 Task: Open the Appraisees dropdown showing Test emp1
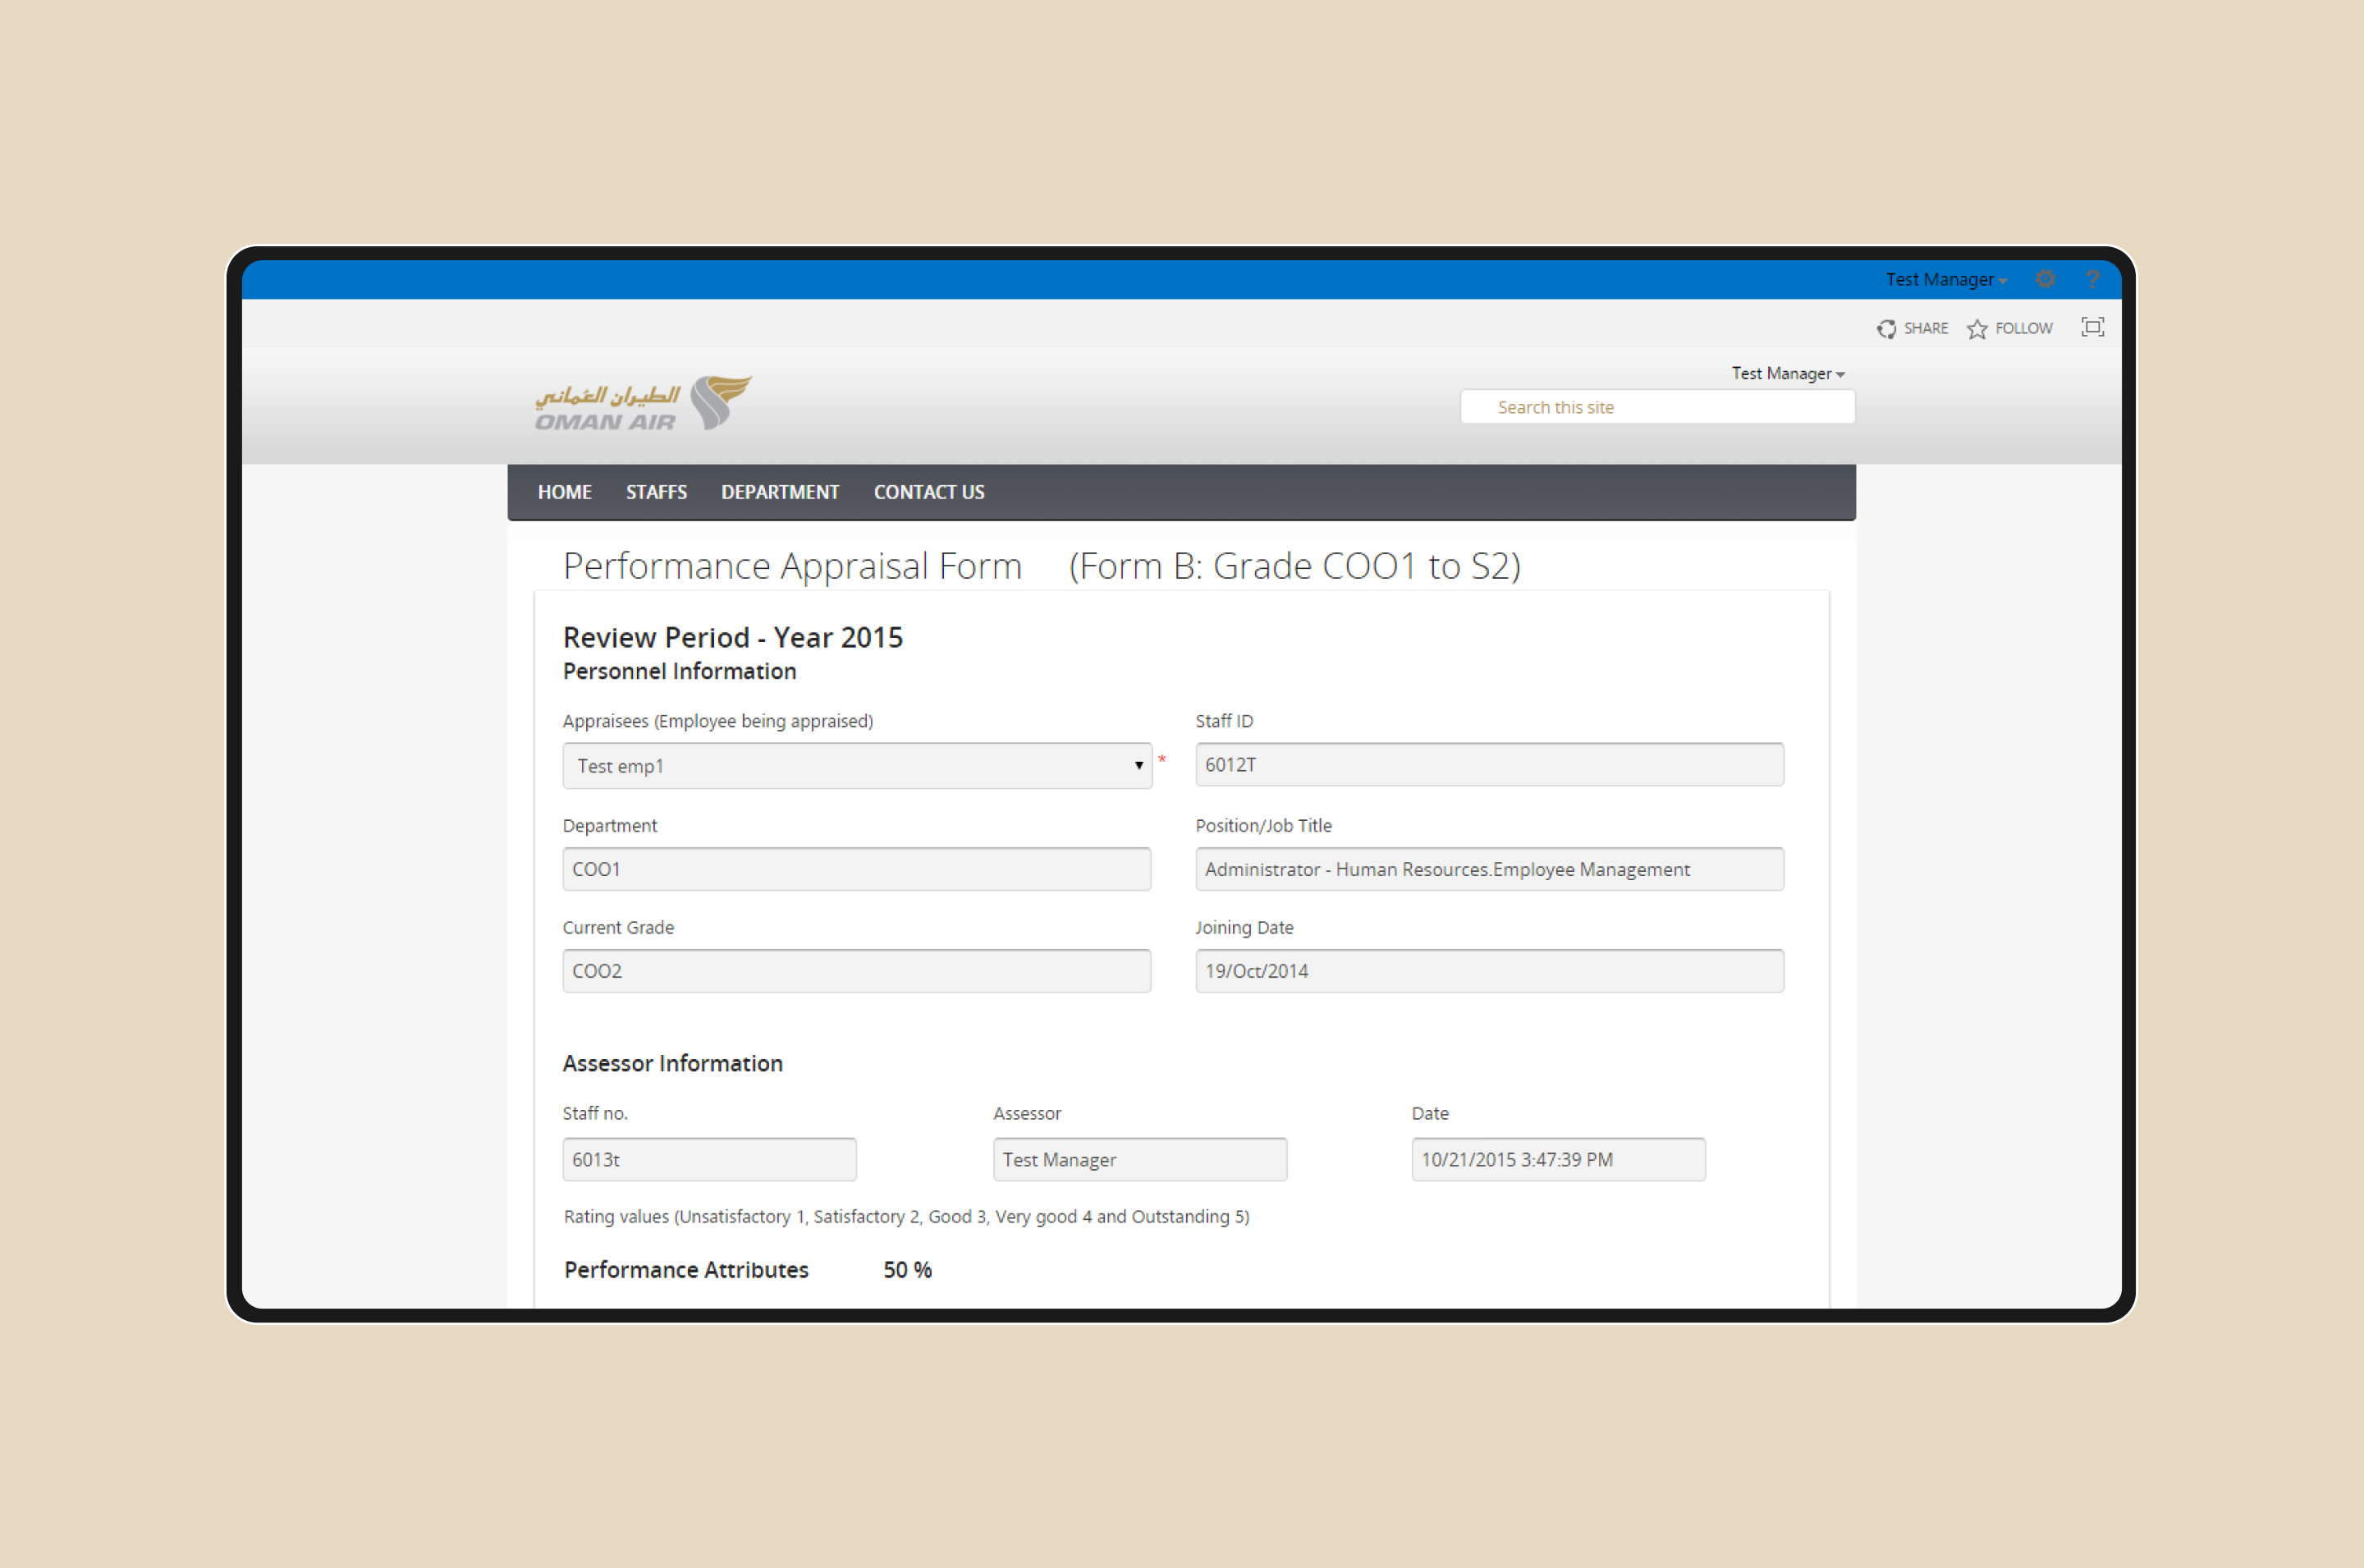[857, 765]
